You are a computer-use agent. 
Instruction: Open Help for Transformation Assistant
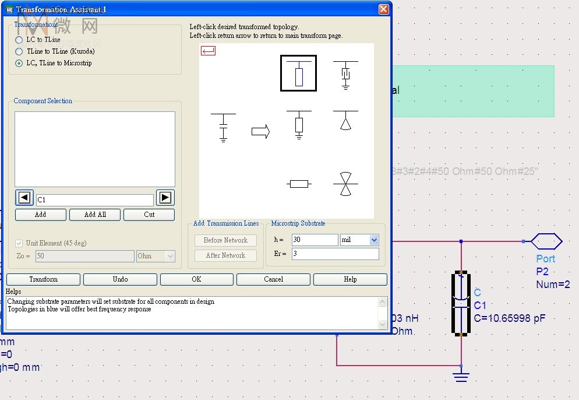(x=350, y=279)
